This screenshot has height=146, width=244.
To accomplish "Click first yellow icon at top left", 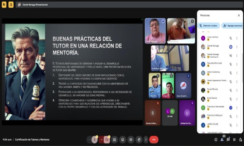I will pos(4,5).
